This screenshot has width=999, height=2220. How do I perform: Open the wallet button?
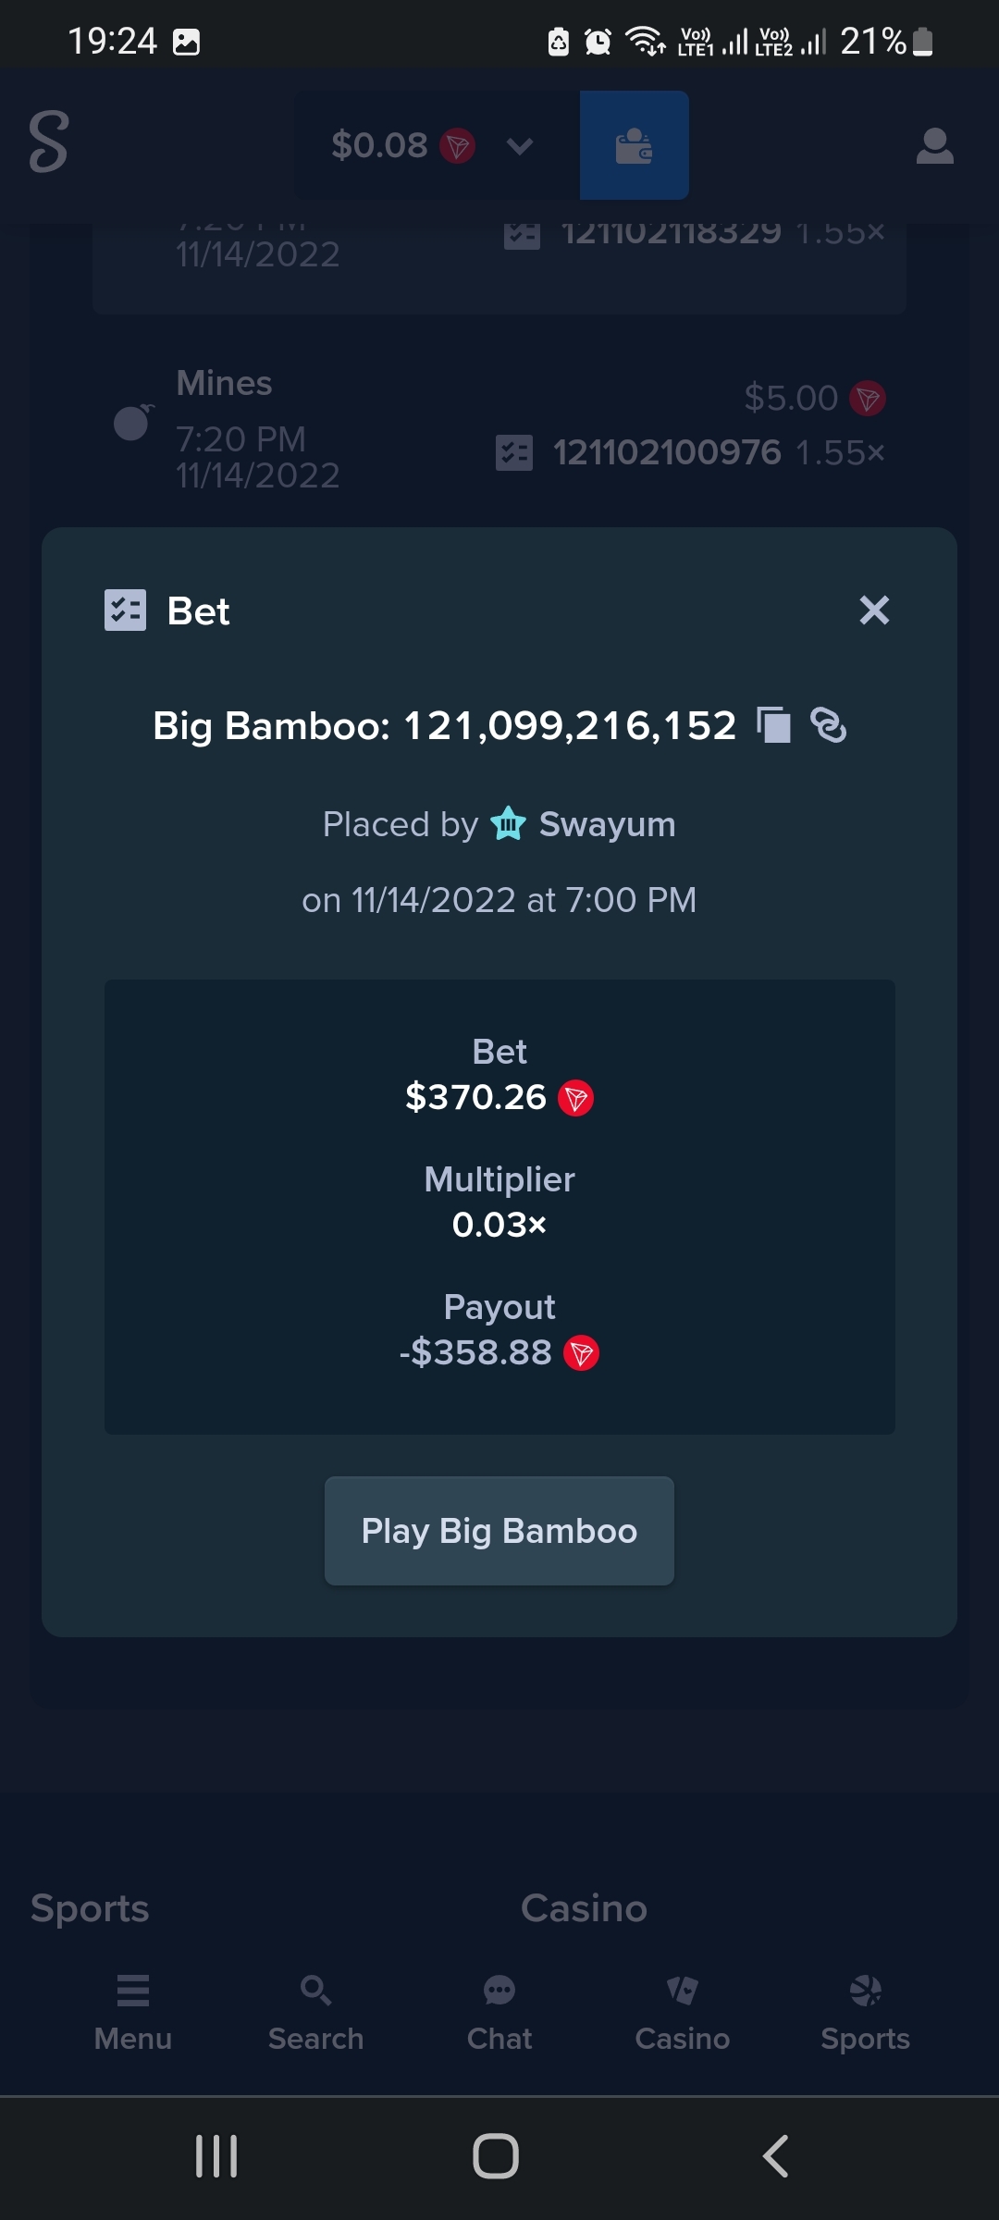point(634,145)
